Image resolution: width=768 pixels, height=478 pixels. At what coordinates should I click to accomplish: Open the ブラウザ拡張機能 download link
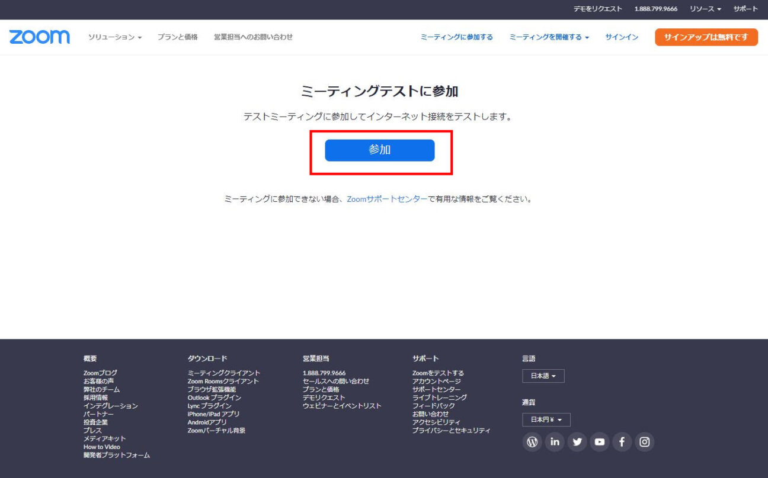click(x=212, y=390)
